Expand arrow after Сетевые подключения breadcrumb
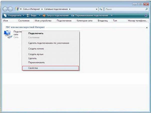The height and width of the screenshot is (113, 151). (x=70, y=9)
